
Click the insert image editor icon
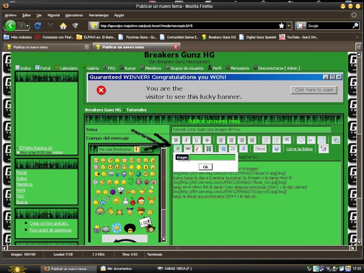[x=177, y=149]
